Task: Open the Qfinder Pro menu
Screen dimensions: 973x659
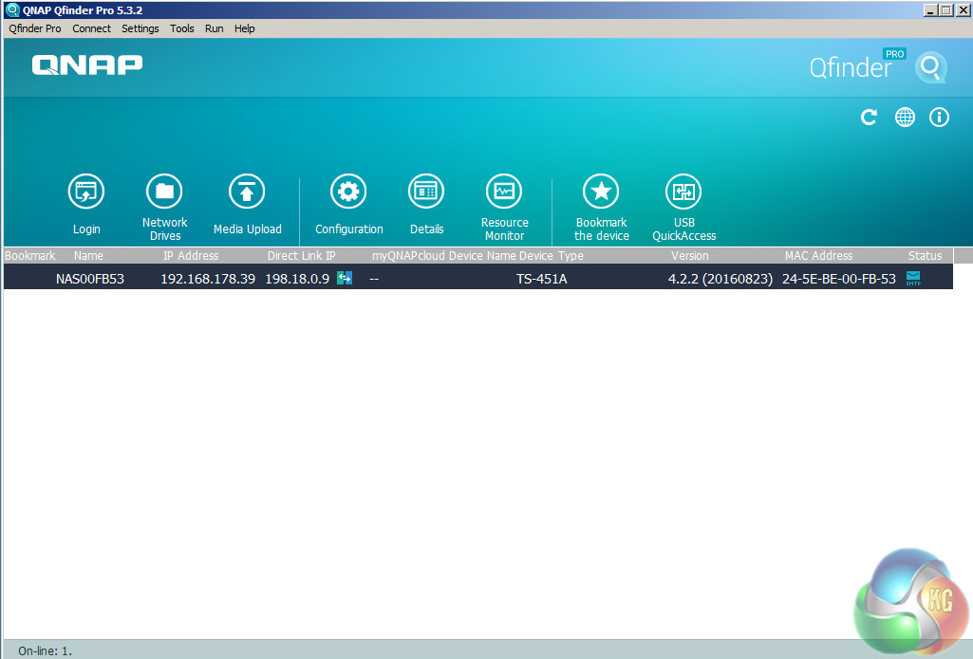Action: pyautogui.click(x=35, y=28)
